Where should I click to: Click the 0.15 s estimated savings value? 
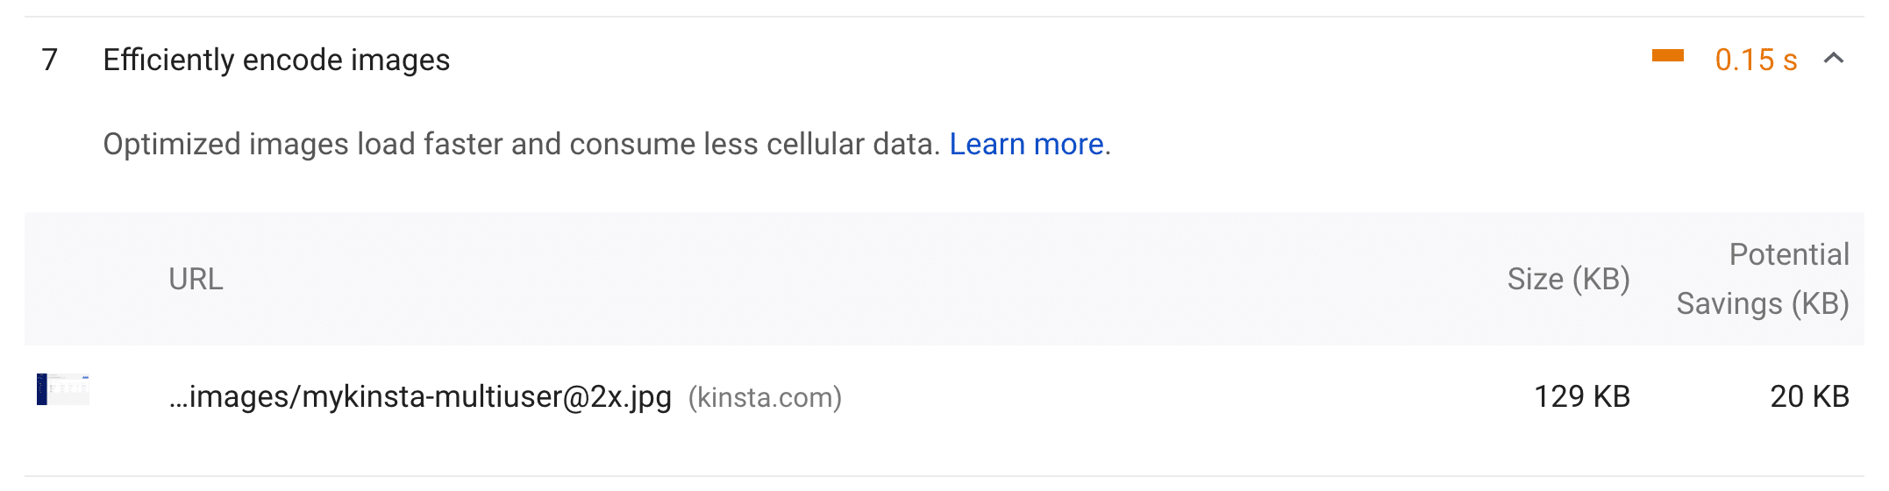point(1756,60)
